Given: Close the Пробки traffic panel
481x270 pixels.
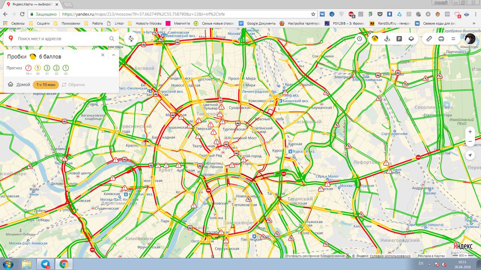Looking at the screenshot, I should pos(103,55).
